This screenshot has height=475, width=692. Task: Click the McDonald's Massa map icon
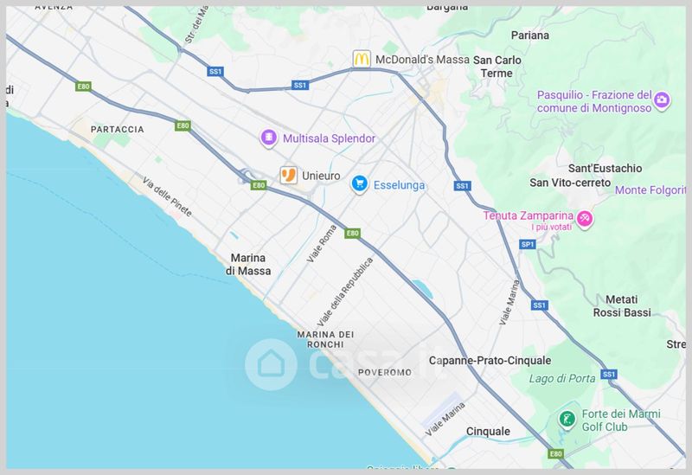pos(361,59)
